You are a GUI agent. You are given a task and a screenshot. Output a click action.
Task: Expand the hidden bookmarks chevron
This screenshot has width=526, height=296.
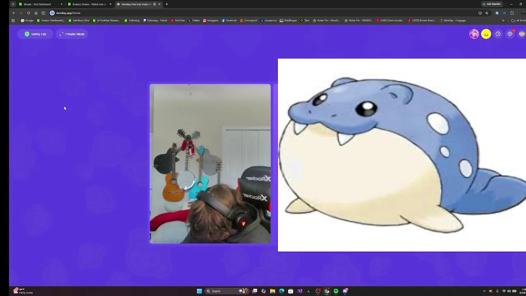(x=503, y=21)
